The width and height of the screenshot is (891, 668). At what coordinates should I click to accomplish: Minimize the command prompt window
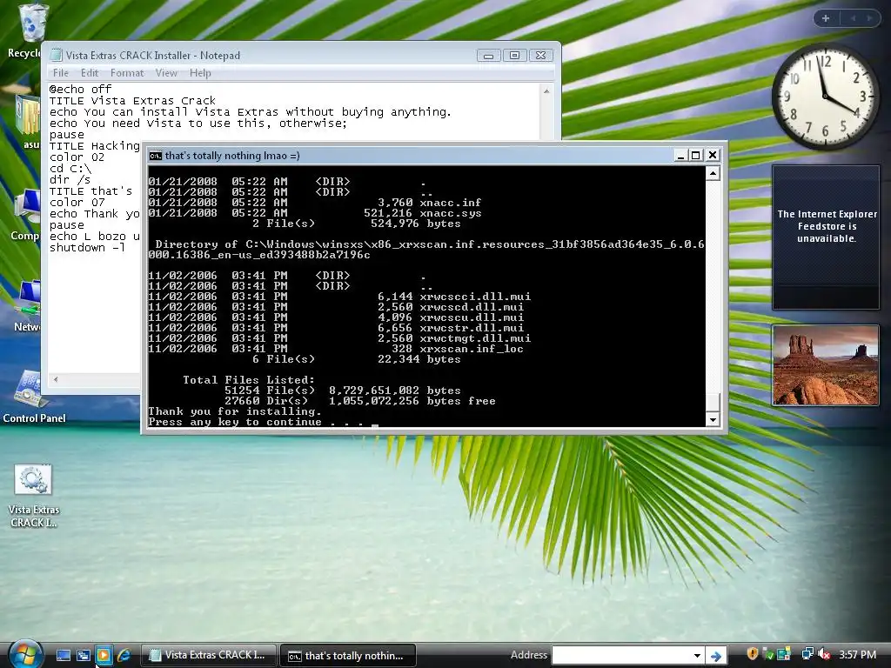pos(680,155)
